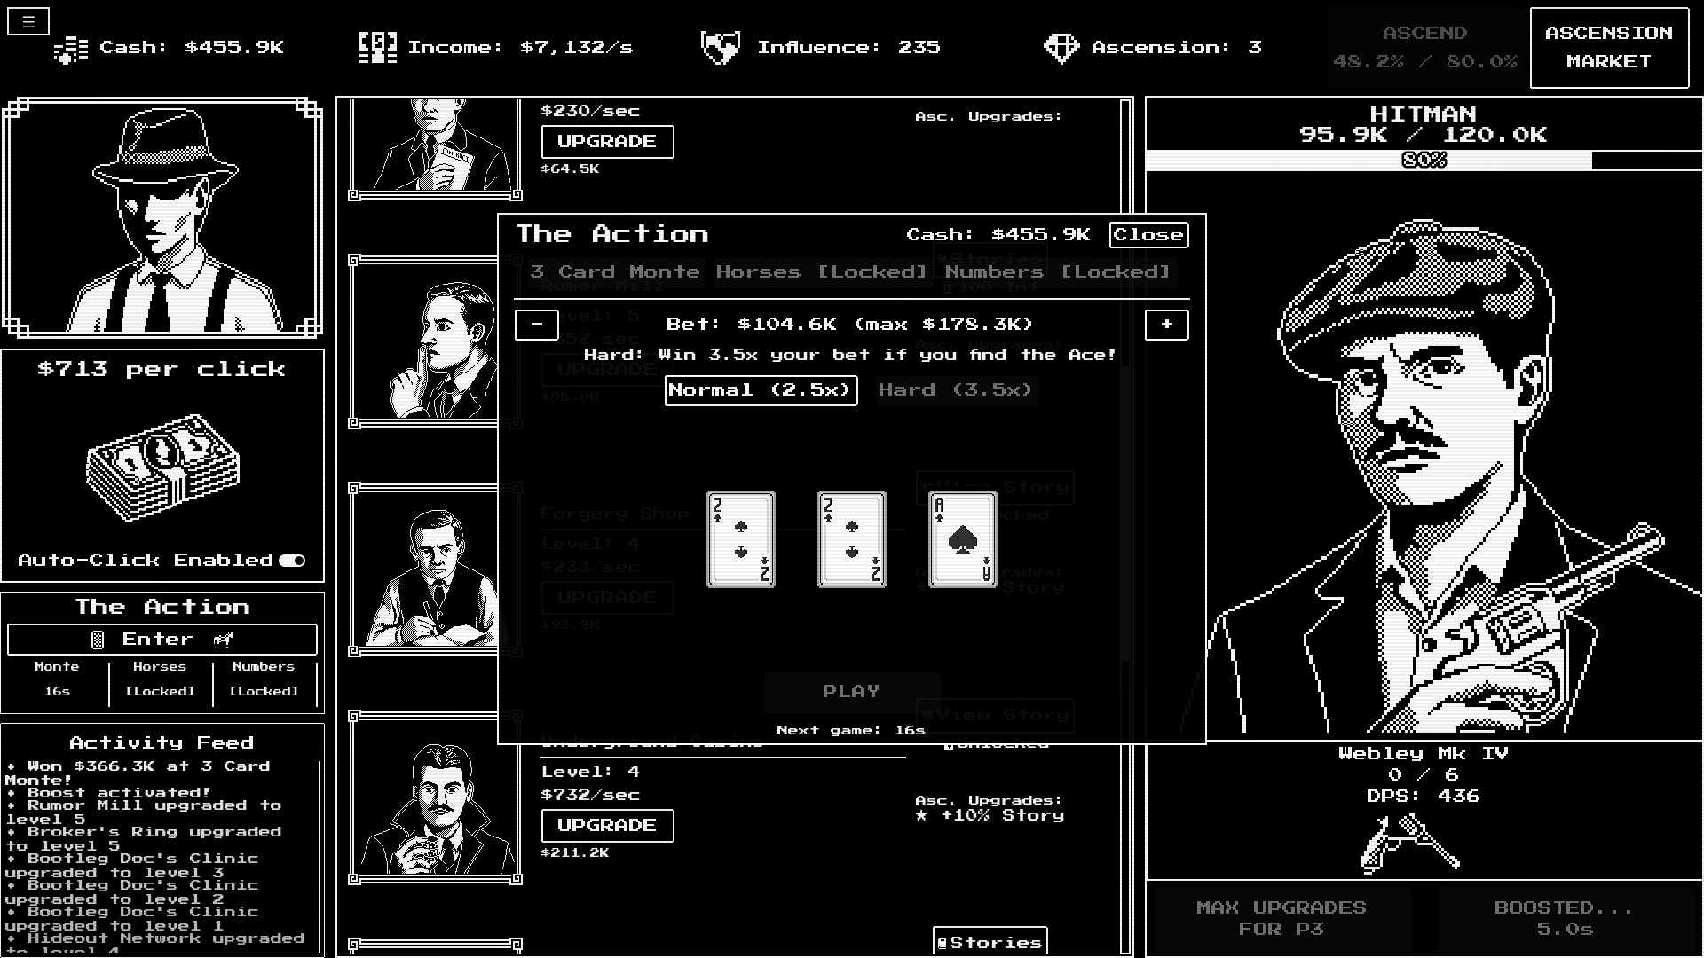This screenshot has width=1704, height=958.
Task: Select the Horses [Locked] tab
Action: click(822, 272)
